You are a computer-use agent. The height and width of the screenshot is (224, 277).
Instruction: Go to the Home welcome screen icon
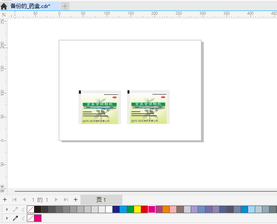(4, 6)
